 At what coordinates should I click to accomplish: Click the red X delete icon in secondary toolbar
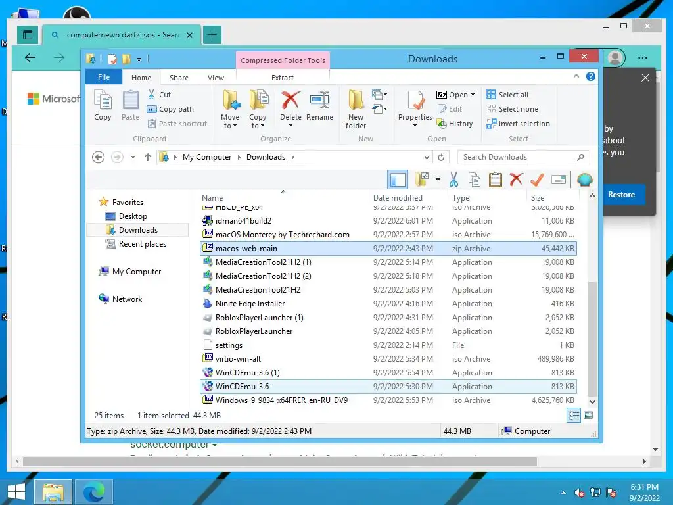click(516, 180)
